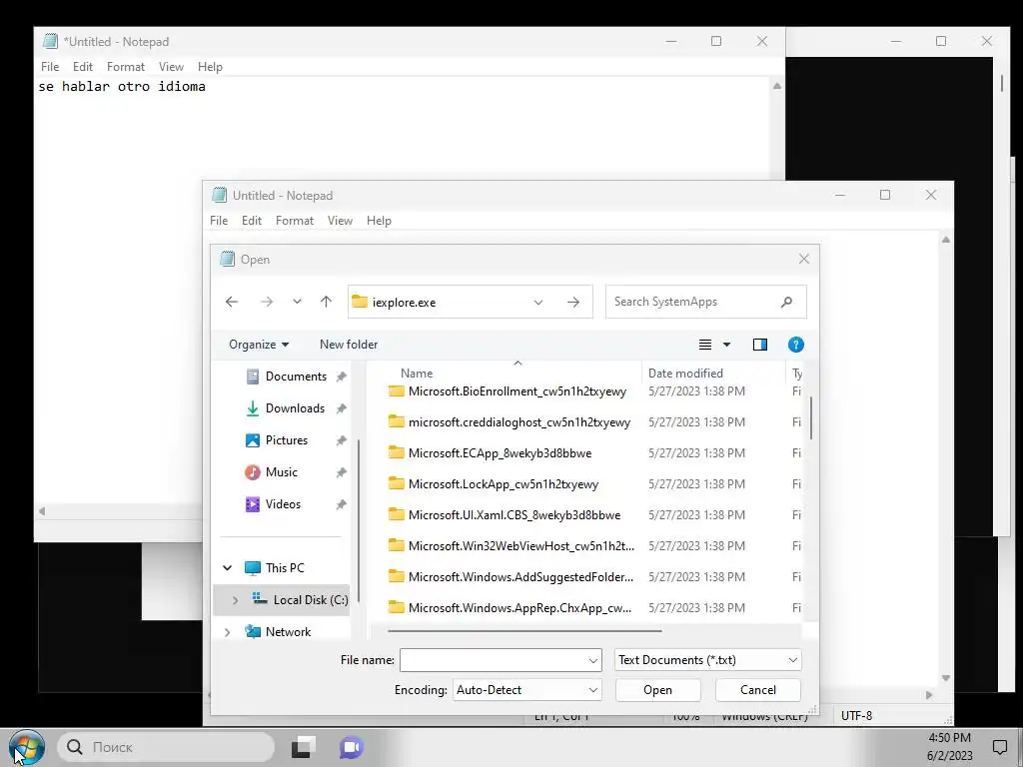Expand the Local Disk (C:) node
Viewport: 1023px width, 767px height.
pyautogui.click(x=235, y=600)
